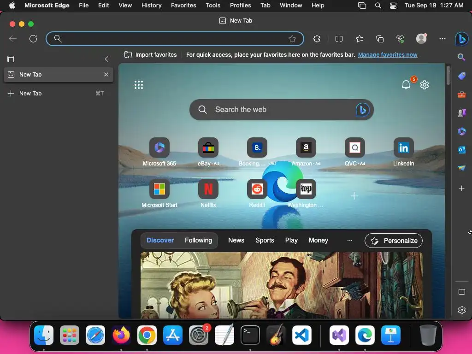Open the app launcher grid icon

pyautogui.click(x=139, y=85)
